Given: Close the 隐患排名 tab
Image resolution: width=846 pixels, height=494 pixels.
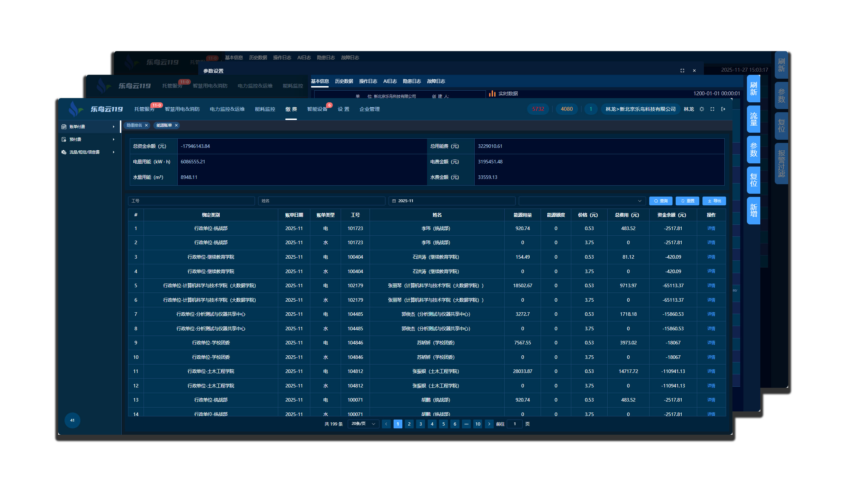Looking at the screenshot, I should click(146, 126).
